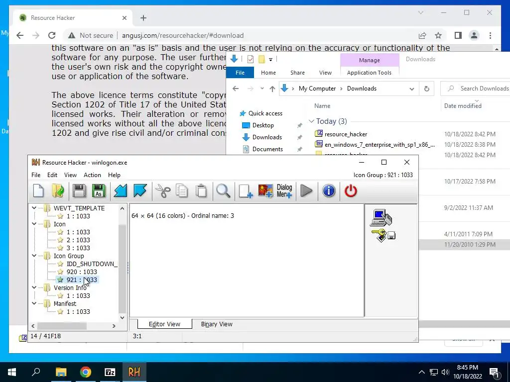The width and height of the screenshot is (510, 382).
Task: Open the File tab in File Explorer
Action: pos(240,73)
